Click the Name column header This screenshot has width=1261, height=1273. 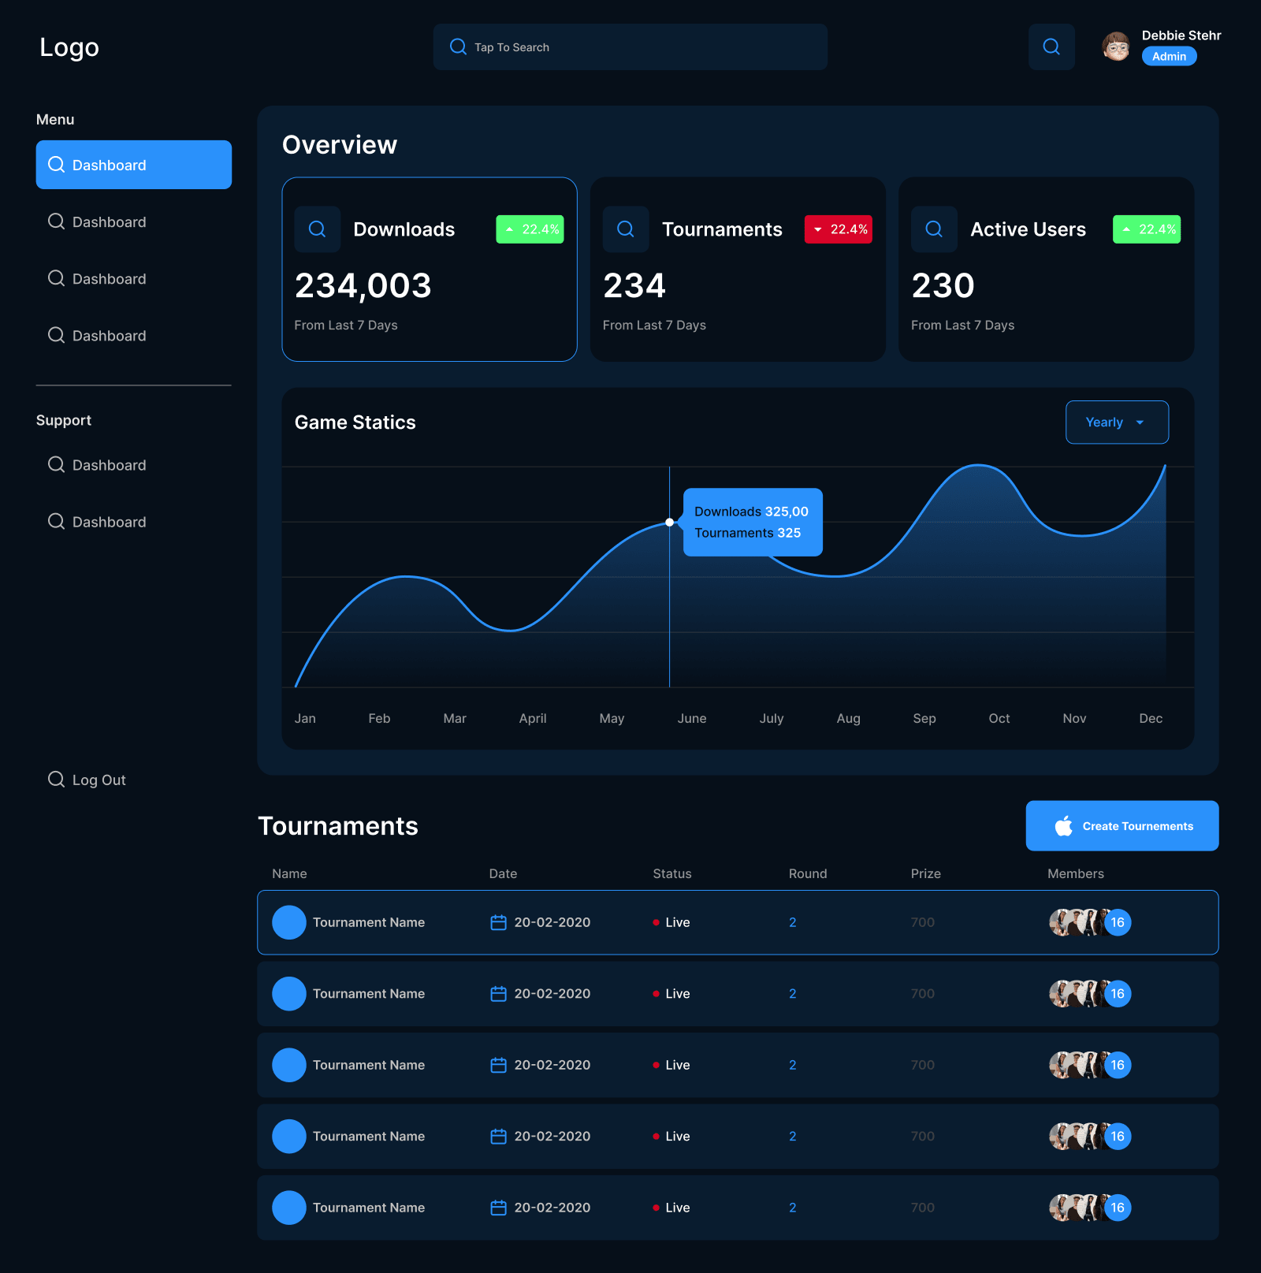(289, 873)
